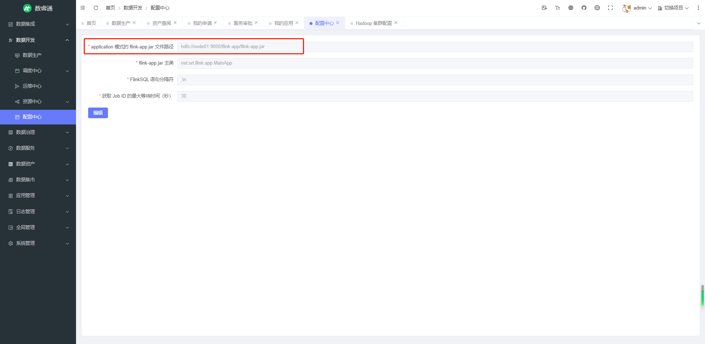This screenshot has width=705, height=344.
Task: Click the 获取 Job ID 最大等待时间 input field
Action: click(x=435, y=96)
